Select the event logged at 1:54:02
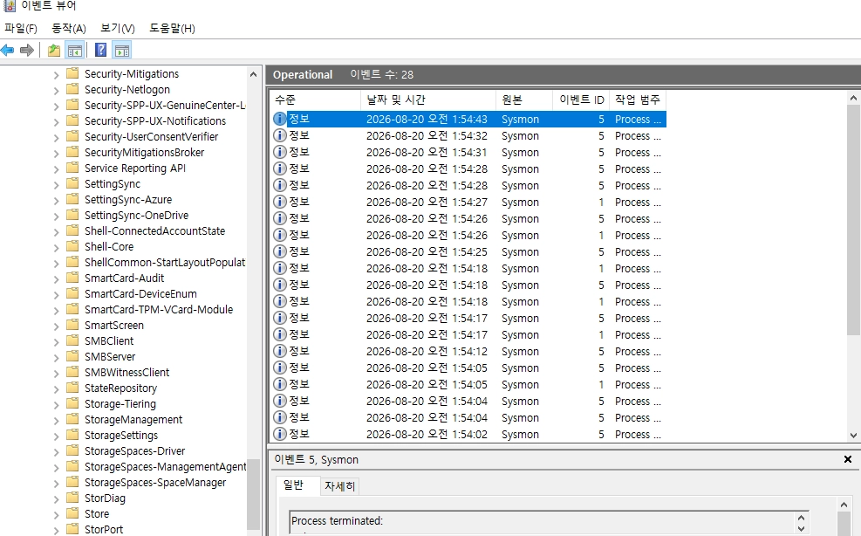The width and height of the screenshot is (861, 536). pos(469,434)
